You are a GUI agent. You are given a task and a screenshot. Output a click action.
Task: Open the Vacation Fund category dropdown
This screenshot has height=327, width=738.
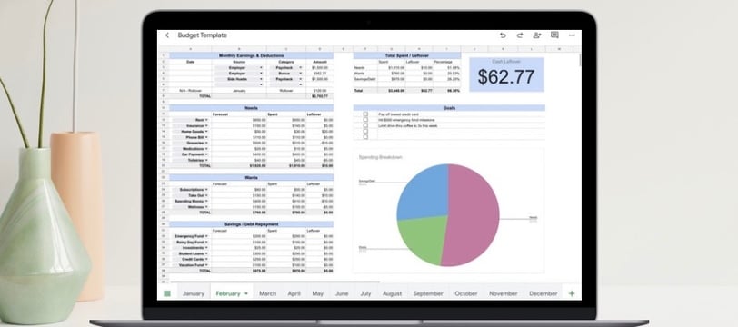(x=206, y=265)
